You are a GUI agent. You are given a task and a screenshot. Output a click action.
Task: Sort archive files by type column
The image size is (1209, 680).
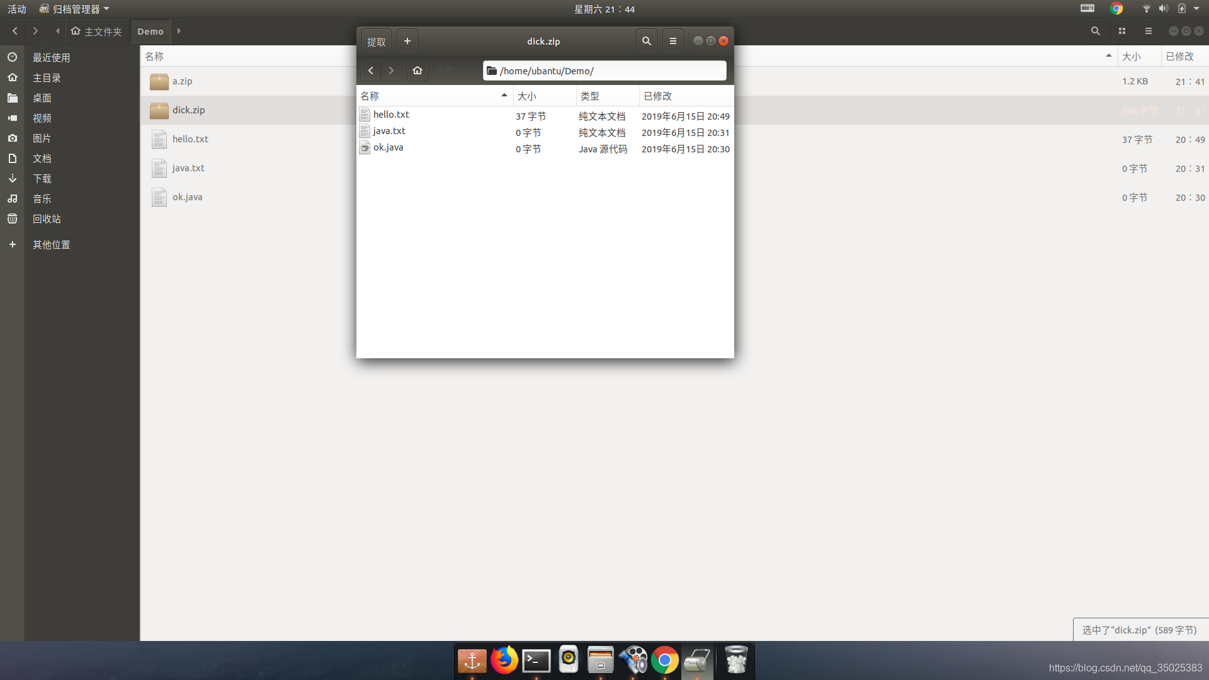pyautogui.click(x=607, y=96)
